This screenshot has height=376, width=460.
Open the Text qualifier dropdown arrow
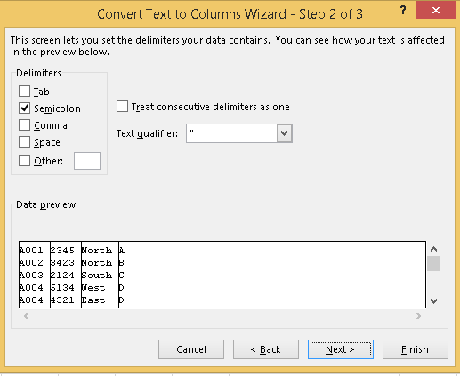point(285,133)
